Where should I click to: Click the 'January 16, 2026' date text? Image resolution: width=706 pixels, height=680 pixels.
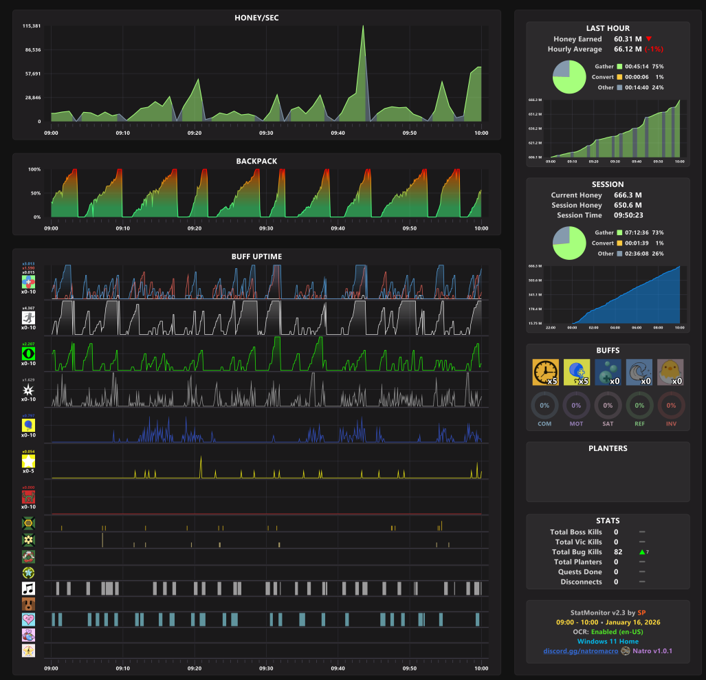(x=632, y=622)
